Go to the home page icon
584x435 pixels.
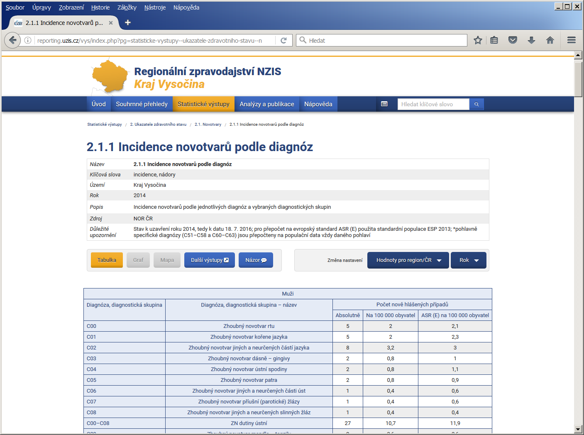click(550, 40)
